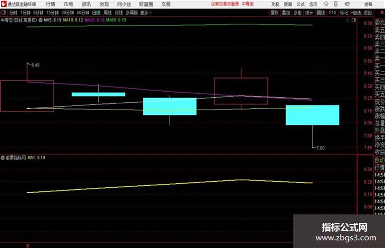
Task: Toggle the side panel icon near price axis
Action: (354, 20)
